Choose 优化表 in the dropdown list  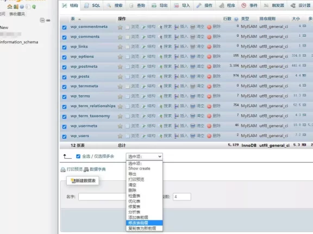pos(145,201)
